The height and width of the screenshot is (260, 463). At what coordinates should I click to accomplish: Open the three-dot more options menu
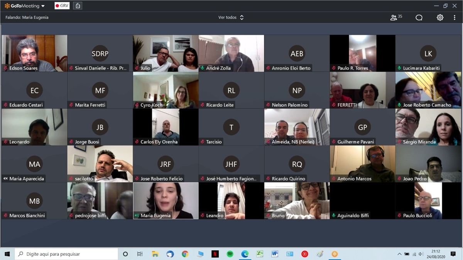pyautogui.click(x=455, y=17)
